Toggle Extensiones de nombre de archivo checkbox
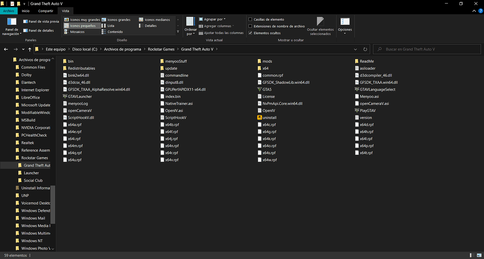 [x=250, y=26]
